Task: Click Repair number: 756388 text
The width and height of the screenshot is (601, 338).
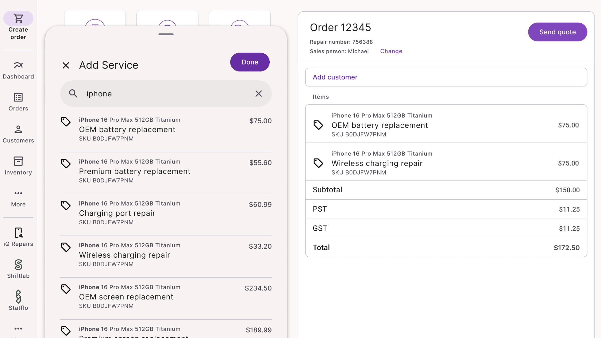Action: click(x=341, y=42)
